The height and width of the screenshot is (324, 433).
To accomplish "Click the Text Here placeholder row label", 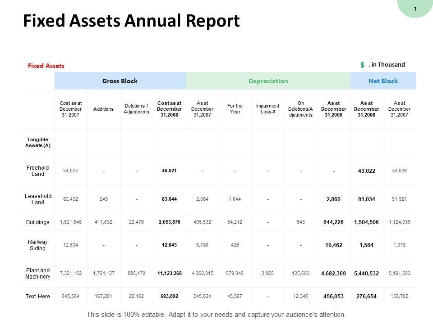I will 38,296.
